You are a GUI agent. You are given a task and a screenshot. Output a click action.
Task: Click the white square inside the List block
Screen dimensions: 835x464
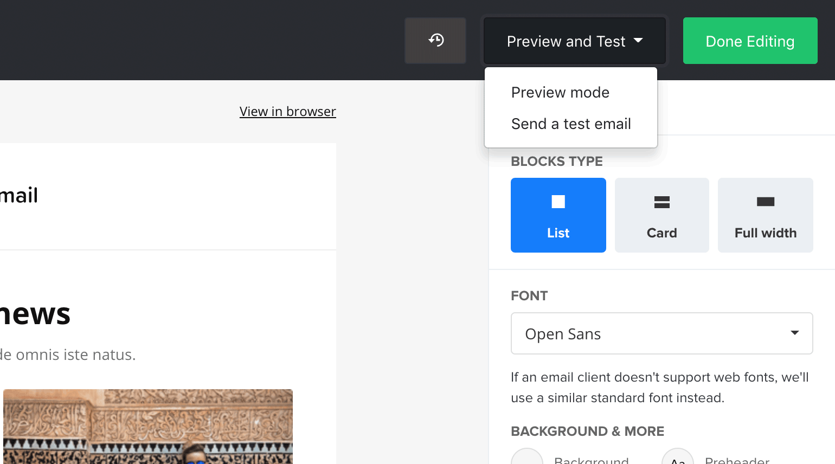click(x=558, y=201)
